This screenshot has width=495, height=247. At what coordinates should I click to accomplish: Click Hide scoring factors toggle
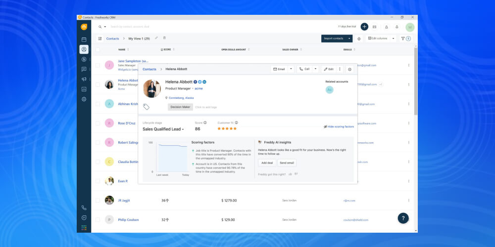coord(339,126)
